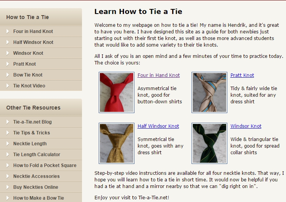Image resolution: width=286 pixels, height=202 pixels.
Task: Open the gold Half Windsor tie photo
Action: click(117, 143)
